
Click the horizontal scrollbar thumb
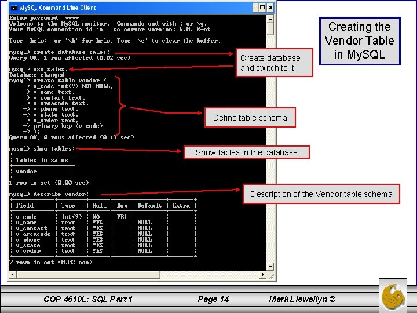88,274
